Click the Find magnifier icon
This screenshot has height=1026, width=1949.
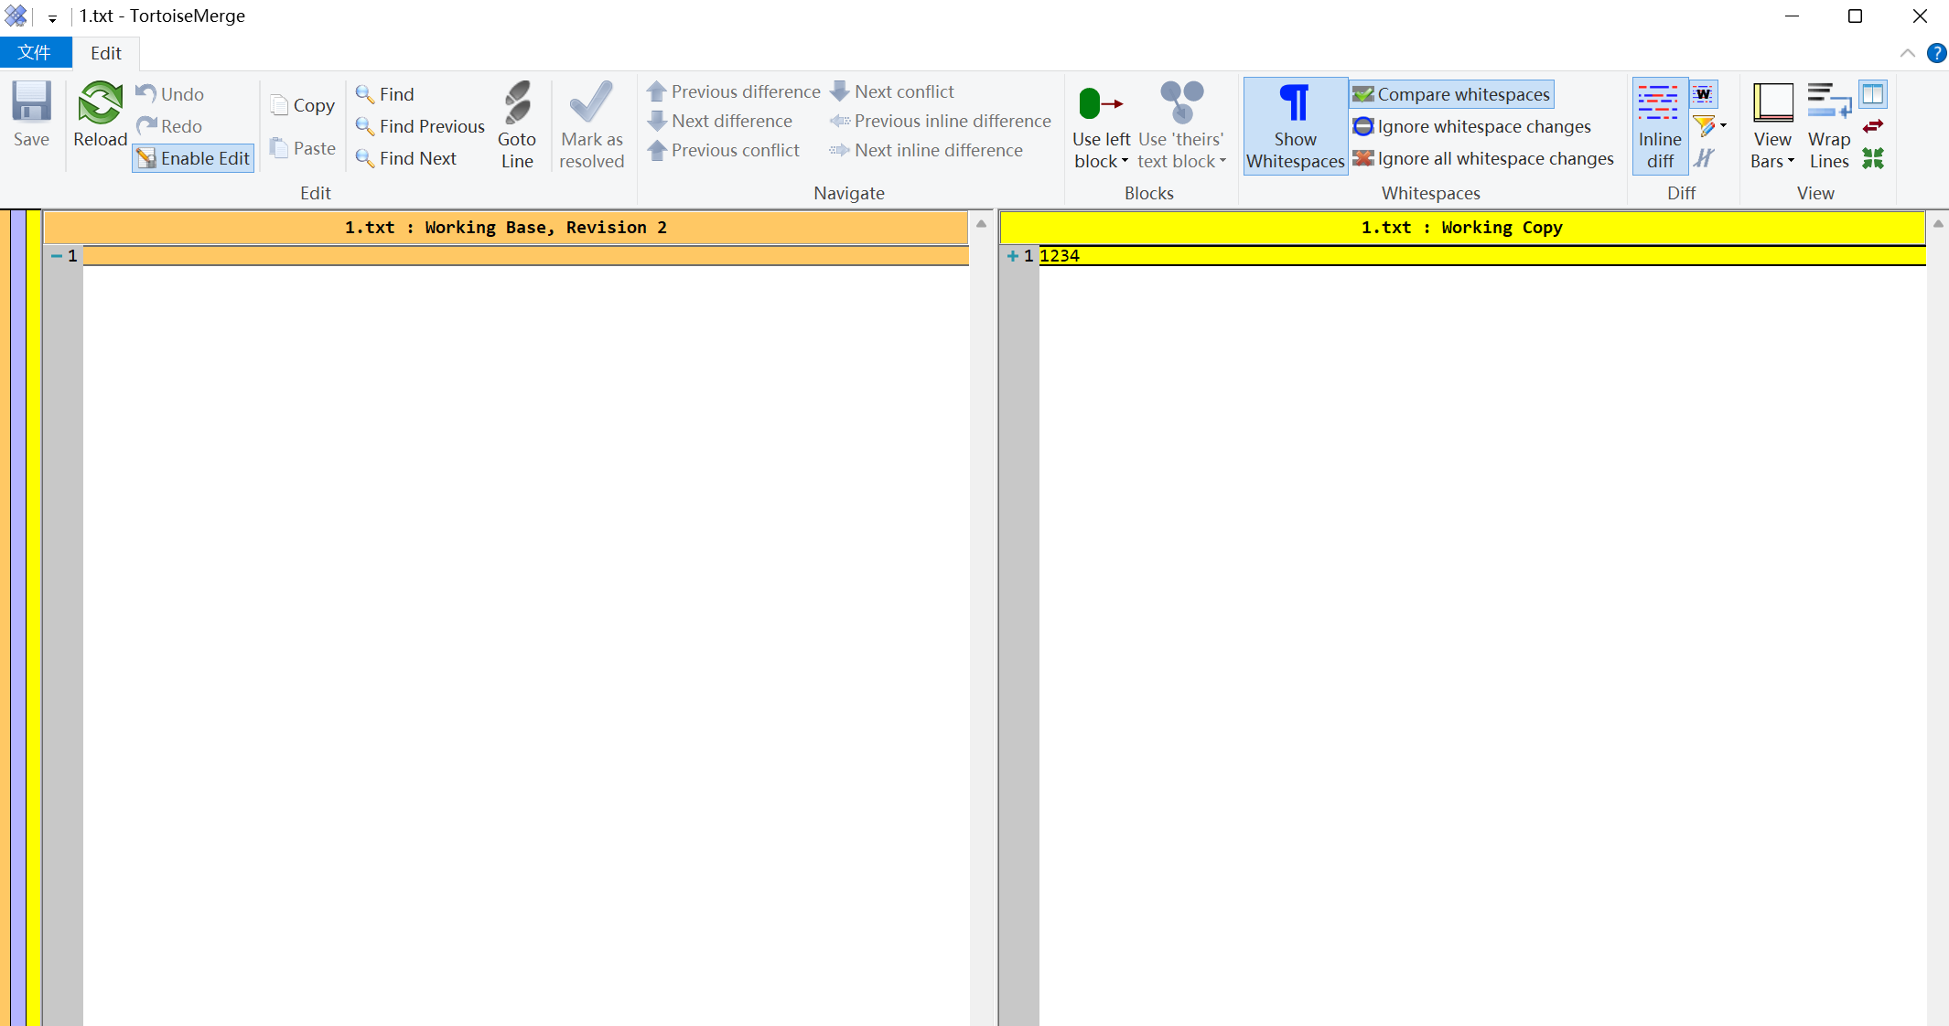click(x=365, y=94)
